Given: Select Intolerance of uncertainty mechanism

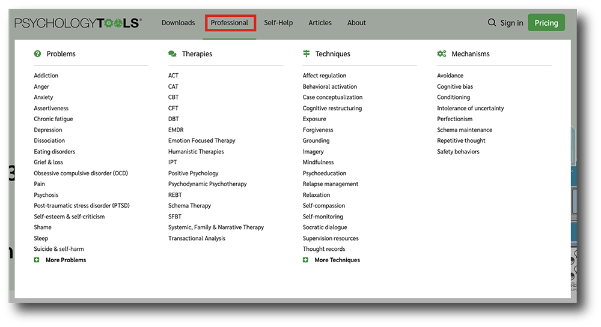Looking at the screenshot, I should 471,108.
